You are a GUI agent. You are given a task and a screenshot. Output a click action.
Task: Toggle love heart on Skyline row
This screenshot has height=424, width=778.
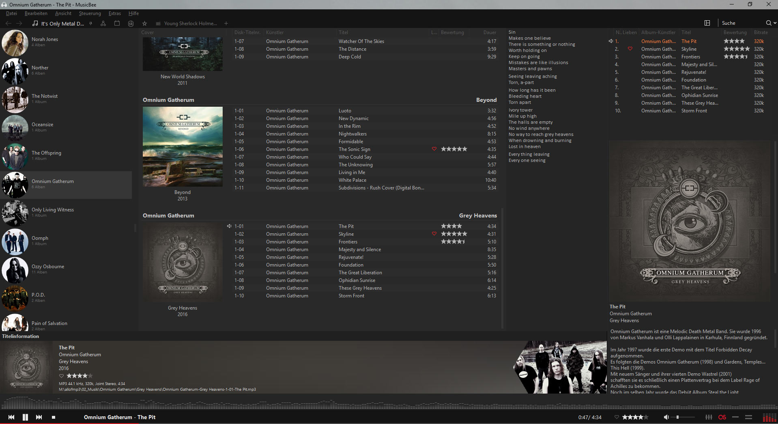point(434,234)
